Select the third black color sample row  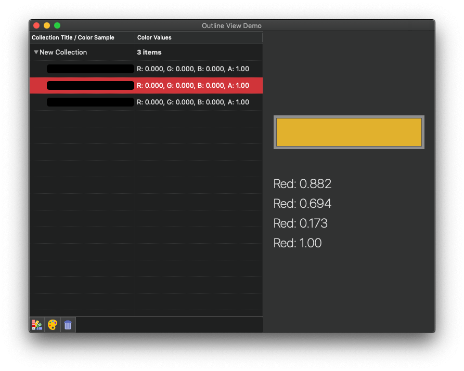coord(192,102)
